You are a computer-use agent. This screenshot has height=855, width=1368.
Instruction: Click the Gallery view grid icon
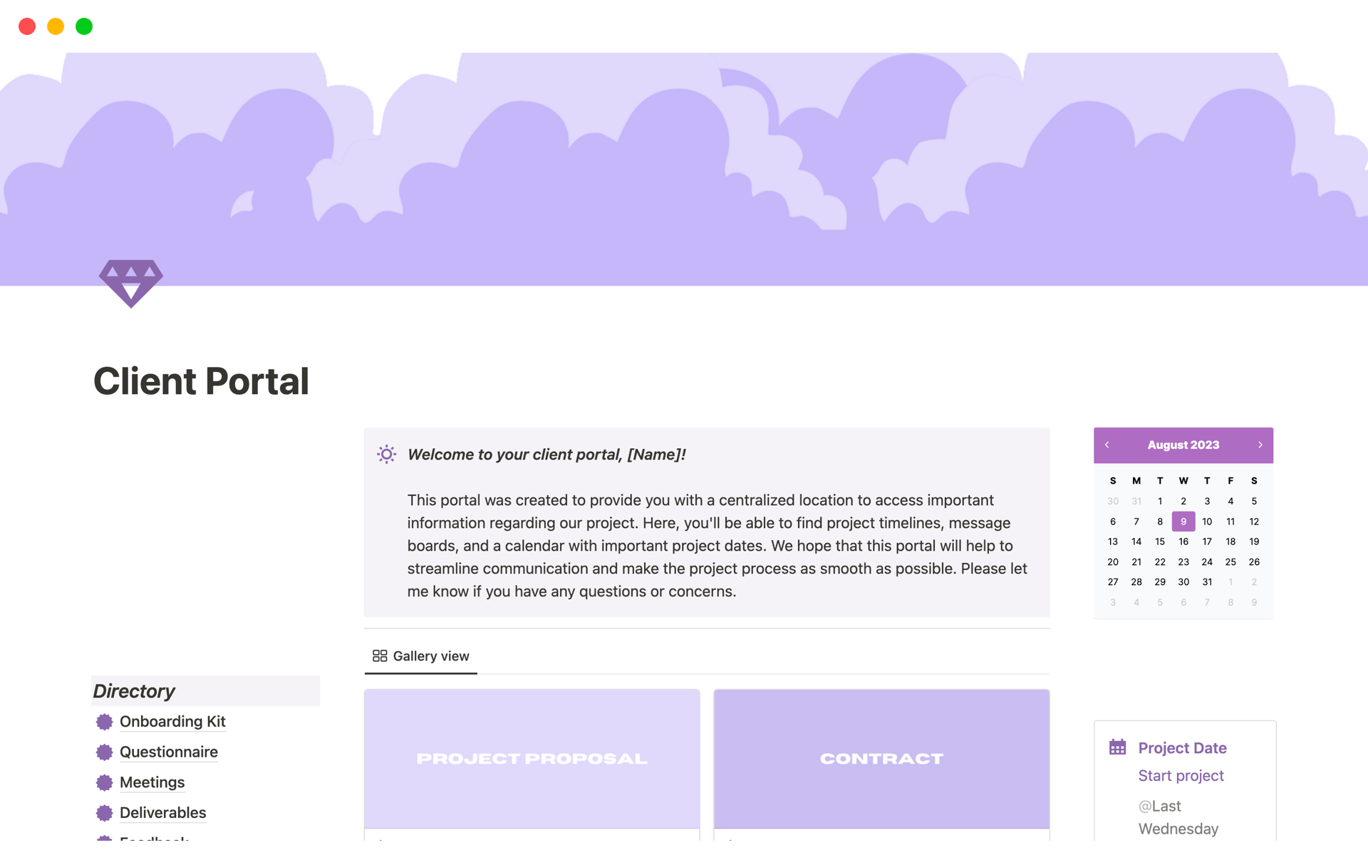378,655
